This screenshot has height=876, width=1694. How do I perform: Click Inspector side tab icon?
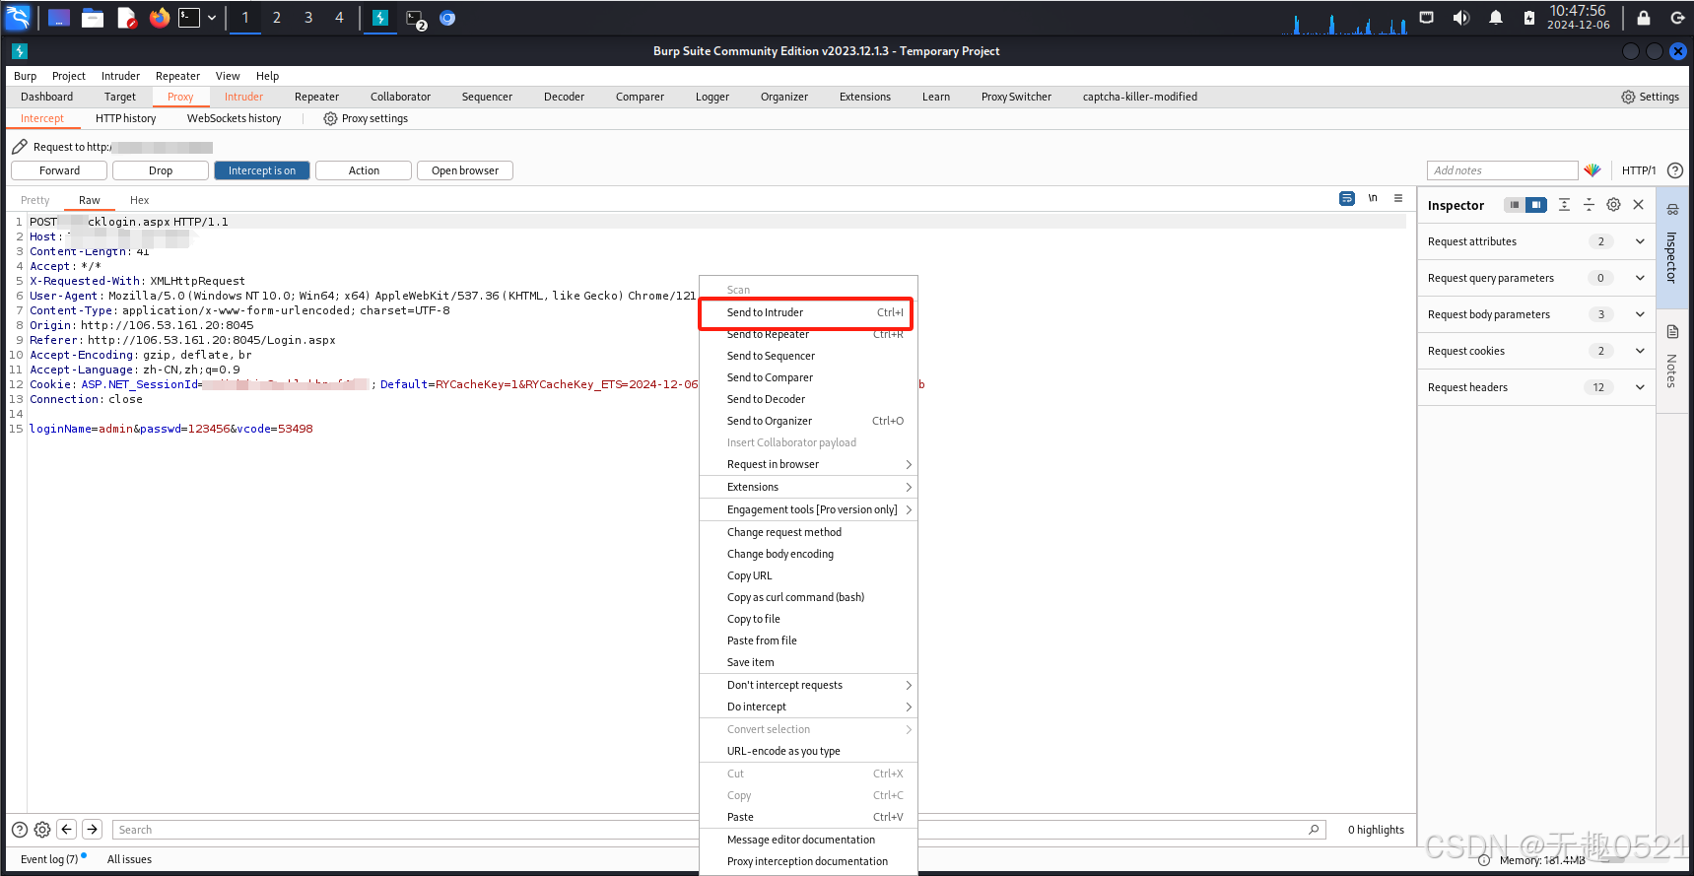tap(1672, 210)
